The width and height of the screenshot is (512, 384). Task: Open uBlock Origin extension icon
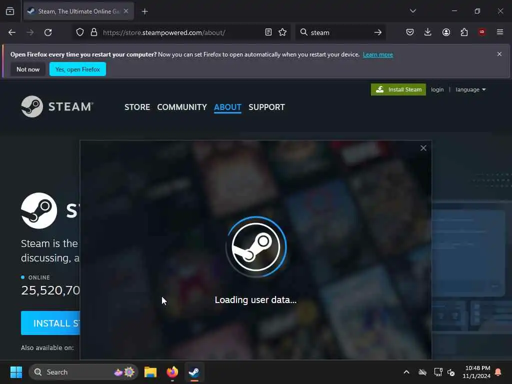tap(481, 32)
